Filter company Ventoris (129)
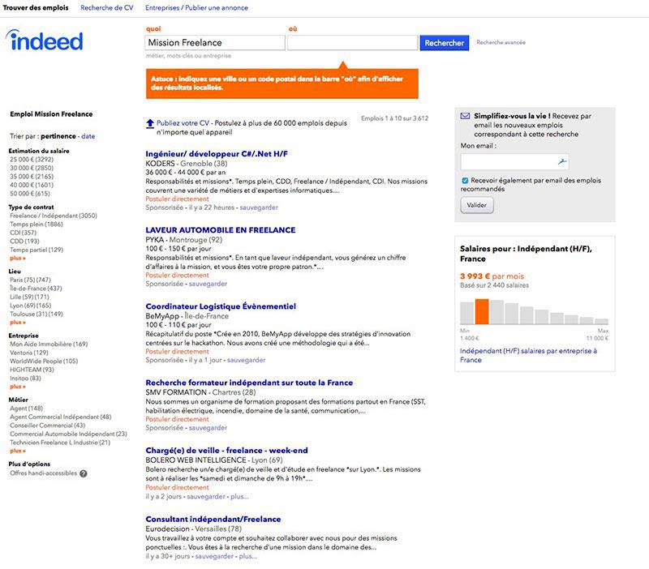The image size is (649, 569). 29,353
